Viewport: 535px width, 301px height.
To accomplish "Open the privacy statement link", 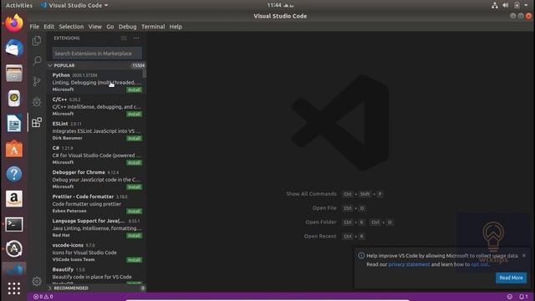I will coord(409,264).
